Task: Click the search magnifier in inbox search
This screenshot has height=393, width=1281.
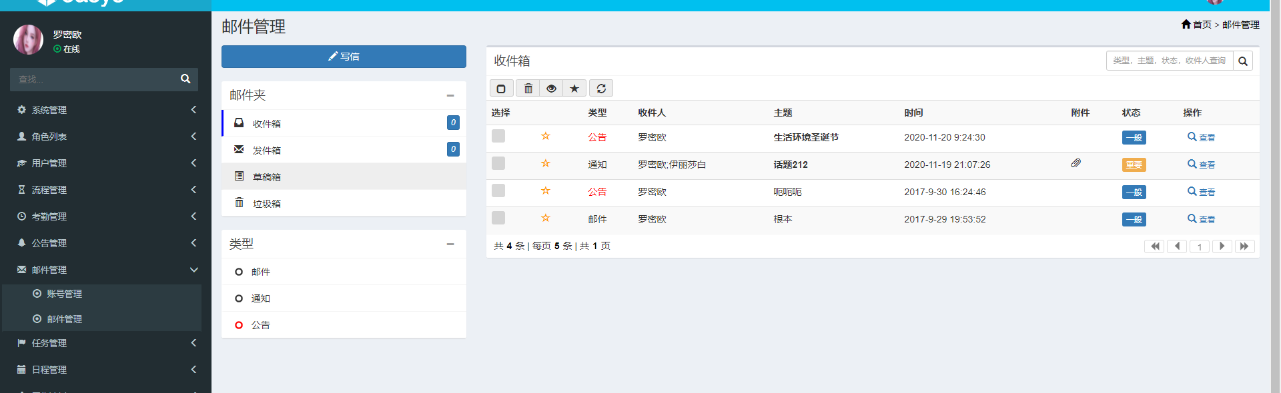Action: pyautogui.click(x=1243, y=61)
